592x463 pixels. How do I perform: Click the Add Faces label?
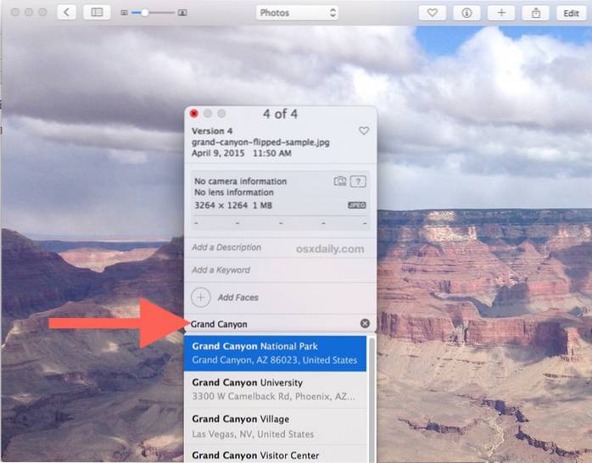(237, 298)
